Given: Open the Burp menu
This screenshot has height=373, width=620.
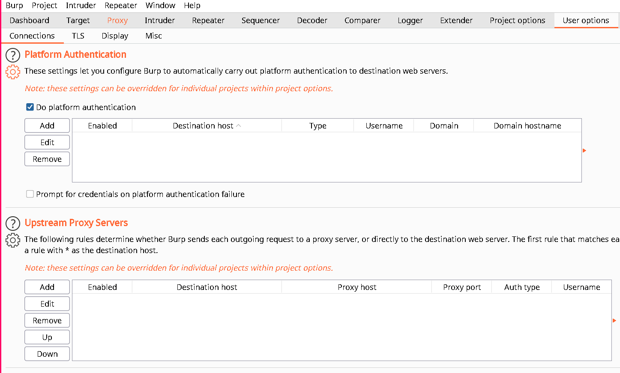Looking at the screenshot, I should tap(14, 6).
